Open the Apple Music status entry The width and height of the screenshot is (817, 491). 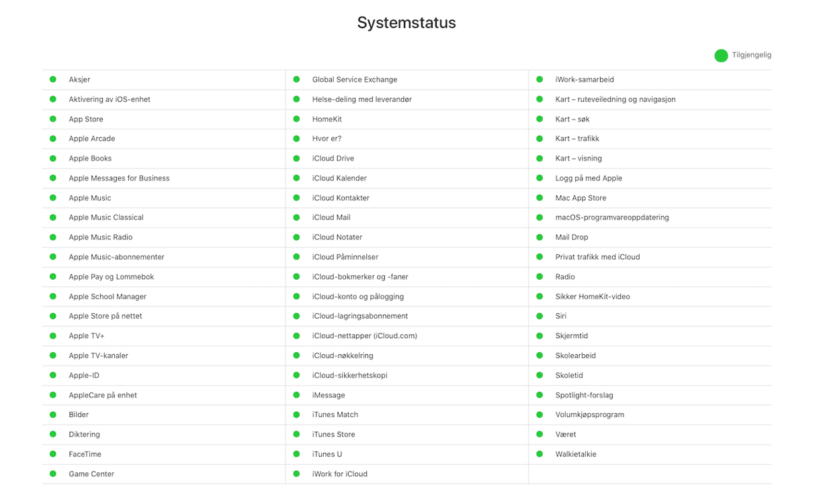pyautogui.click(x=90, y=198)
